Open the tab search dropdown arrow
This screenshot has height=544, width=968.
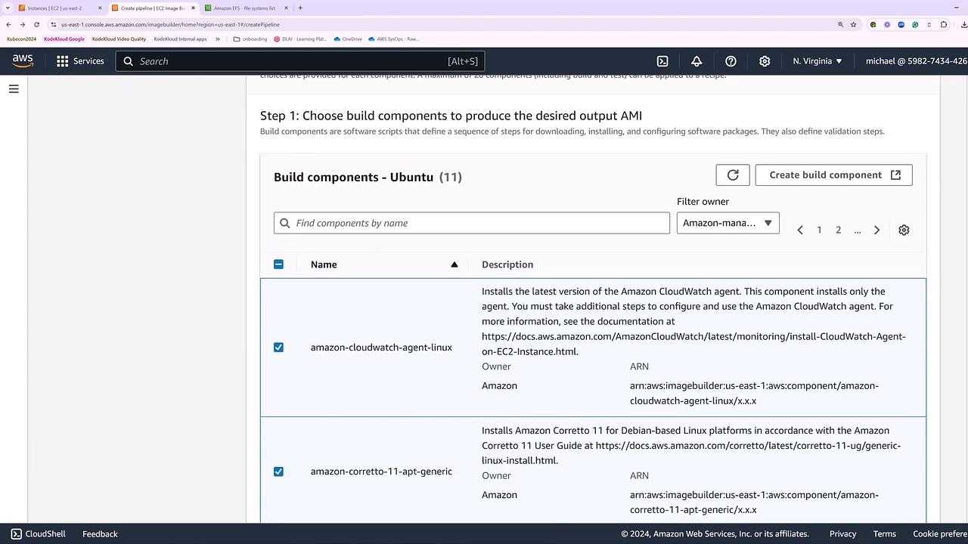tap(8, 8)
